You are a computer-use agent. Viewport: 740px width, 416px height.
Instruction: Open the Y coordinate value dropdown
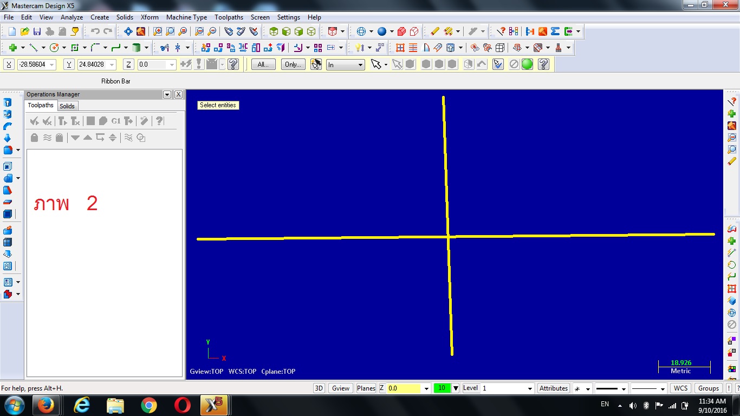pos(112,65)
